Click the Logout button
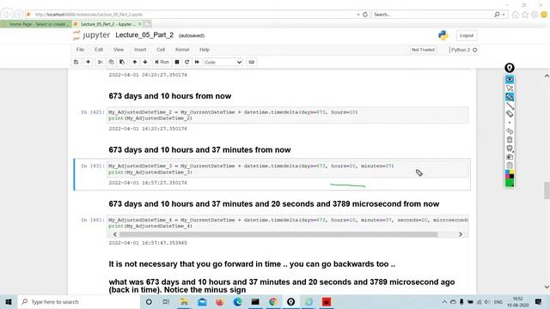 click(x=467, y=35)
